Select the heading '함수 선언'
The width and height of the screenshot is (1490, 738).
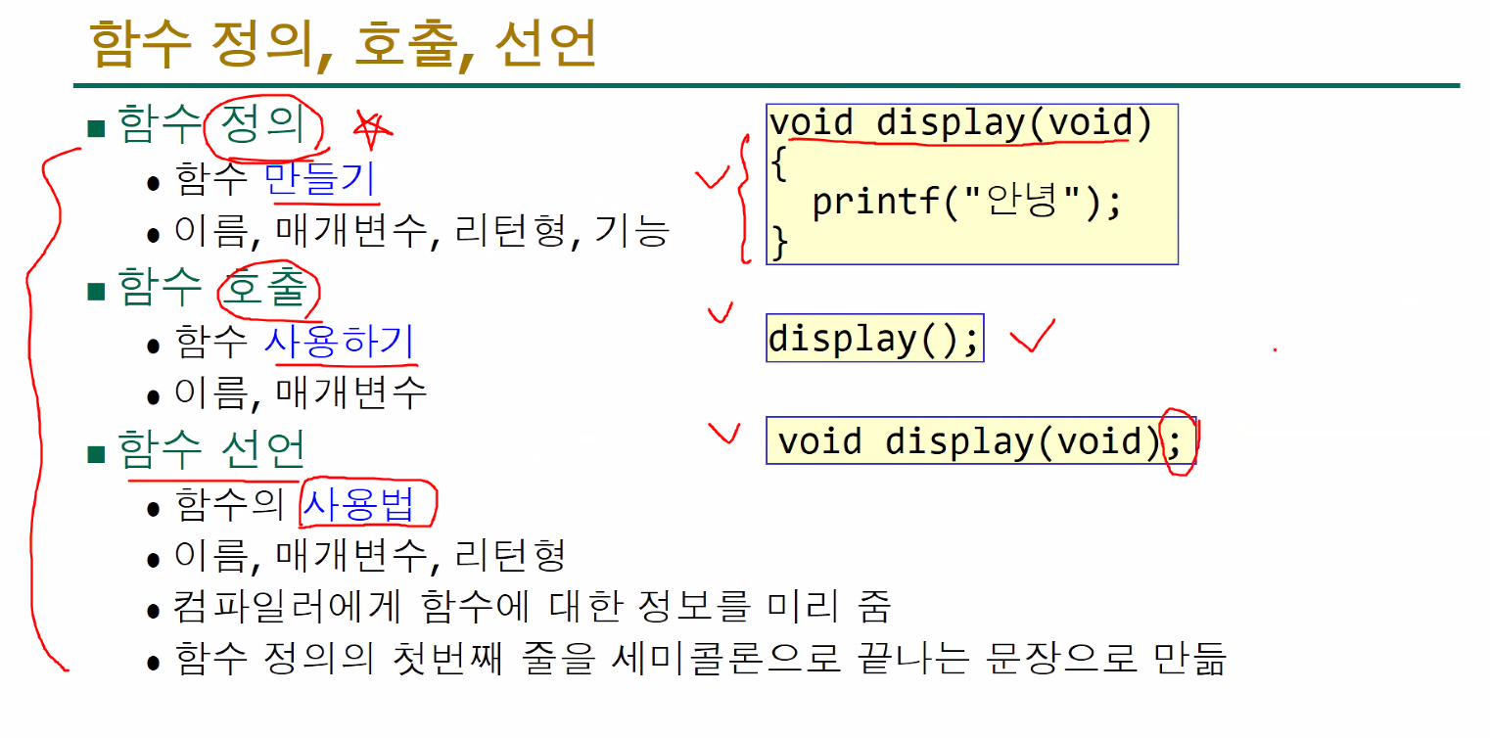point(211,449)
